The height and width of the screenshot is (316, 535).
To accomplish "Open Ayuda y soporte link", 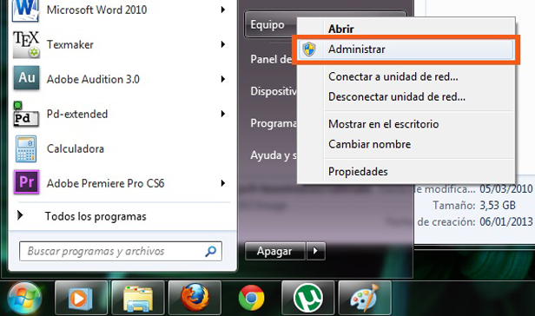I will pyautogui.click(x=274, y=155).
